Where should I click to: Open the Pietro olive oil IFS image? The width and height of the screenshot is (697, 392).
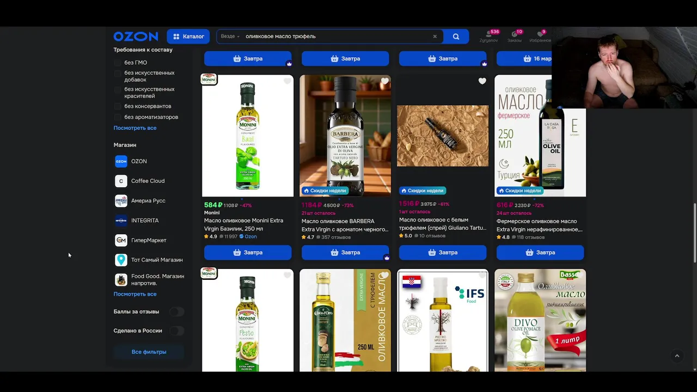point(443,320)
